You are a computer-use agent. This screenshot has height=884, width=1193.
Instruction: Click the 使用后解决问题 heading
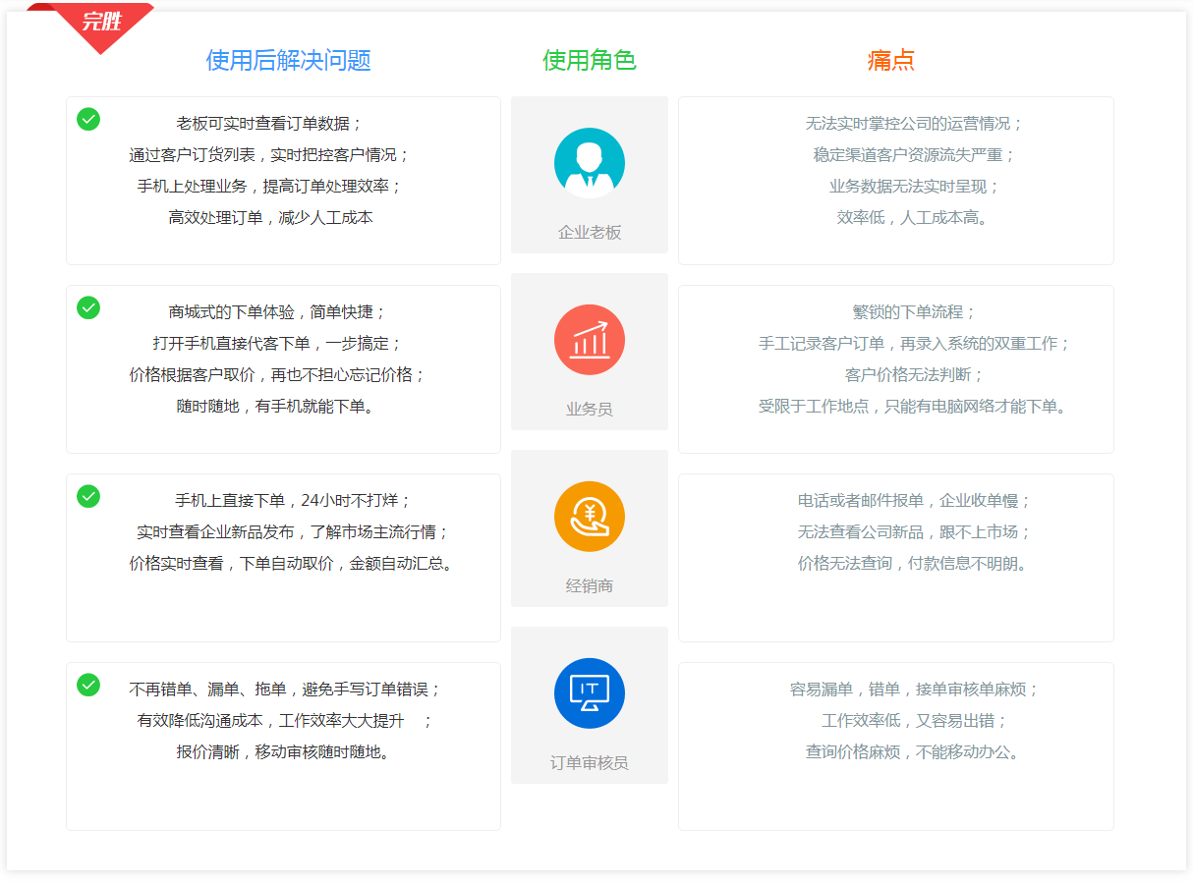282,60
